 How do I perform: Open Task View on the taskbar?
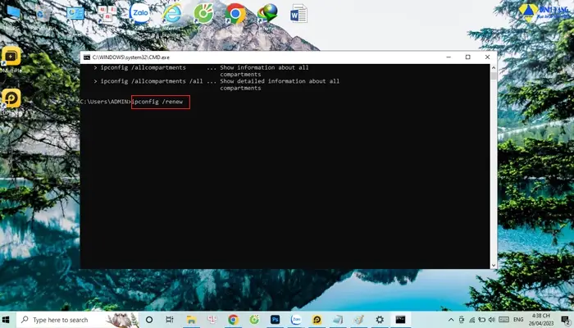(170, 320)
